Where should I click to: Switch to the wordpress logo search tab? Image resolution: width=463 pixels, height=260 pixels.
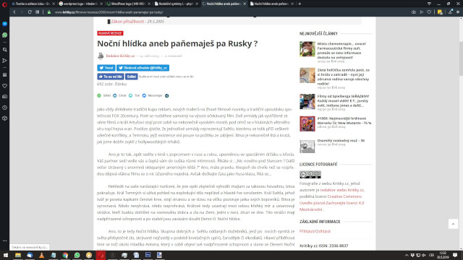(x=80, y=4)
